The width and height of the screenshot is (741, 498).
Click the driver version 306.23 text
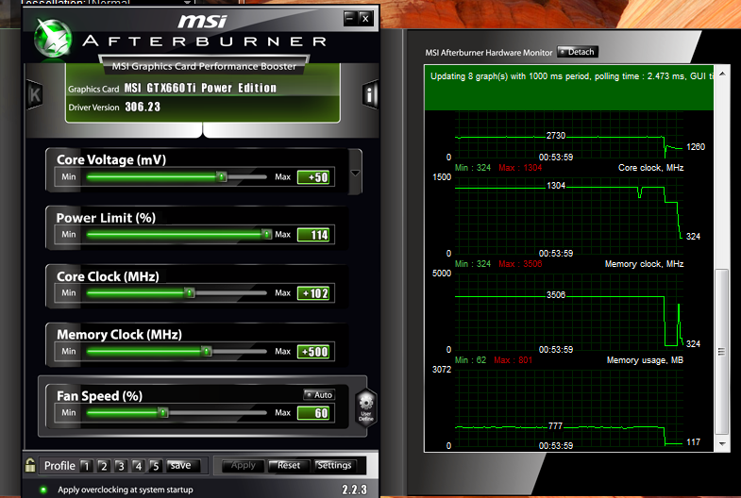click(143, 108)
